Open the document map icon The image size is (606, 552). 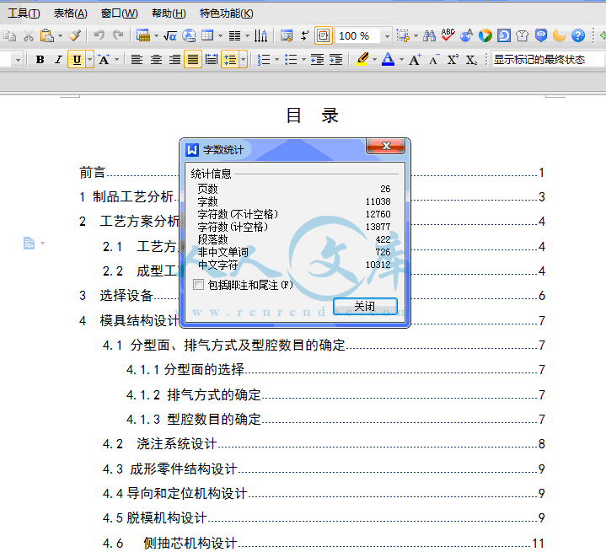pos(287,36)
